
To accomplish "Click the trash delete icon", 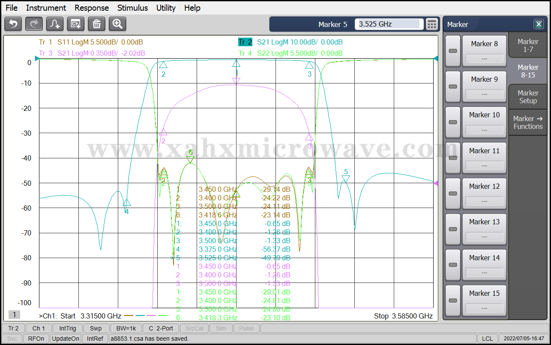I will pos(97,24).
